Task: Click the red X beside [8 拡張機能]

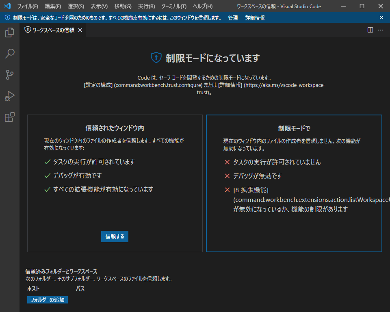Action: click(x=227, y=190)
